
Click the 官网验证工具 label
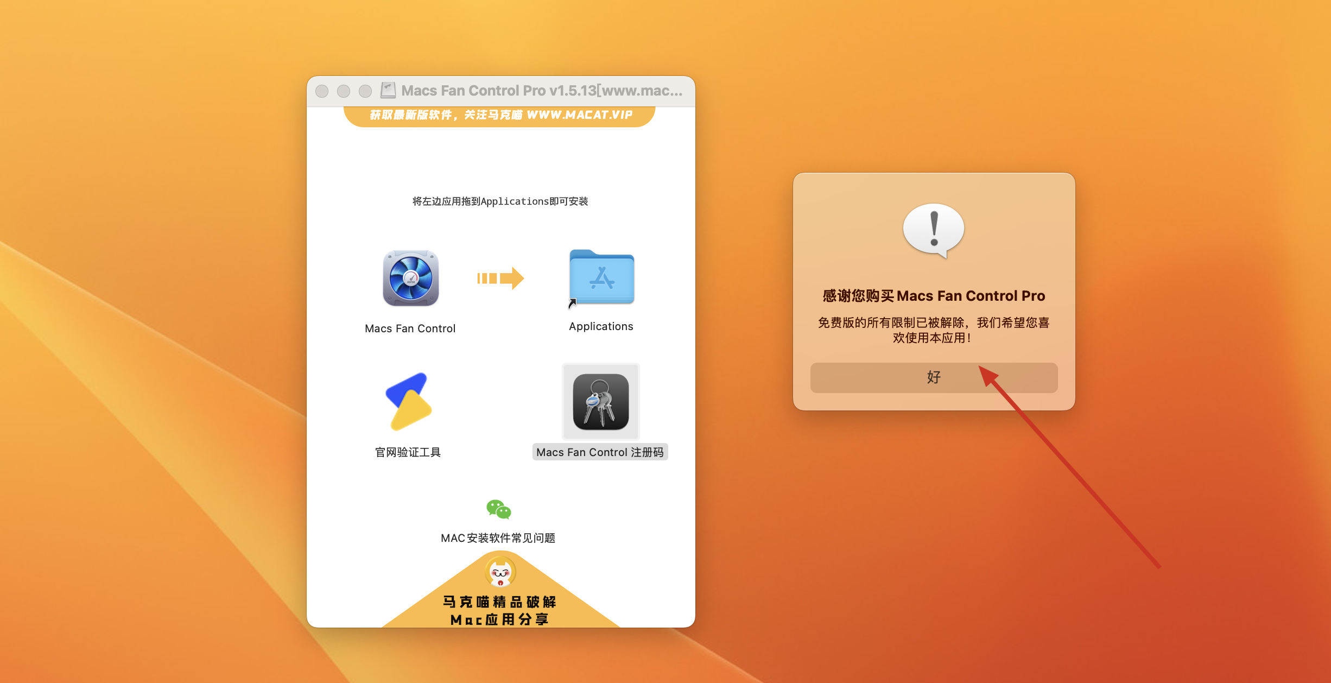click(x=408, y=452)
